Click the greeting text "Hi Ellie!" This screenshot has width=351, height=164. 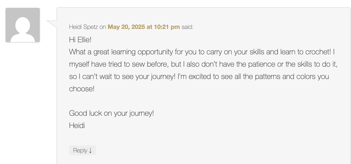(80, 40)
